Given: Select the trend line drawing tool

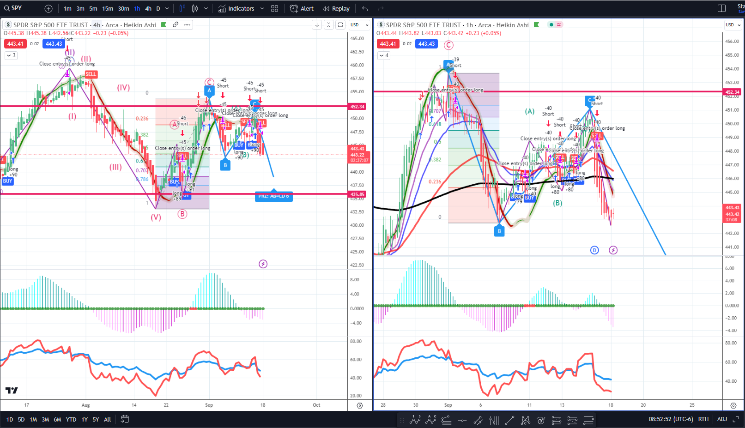Looking at the screenshot, I should click(x=509, y=420).
